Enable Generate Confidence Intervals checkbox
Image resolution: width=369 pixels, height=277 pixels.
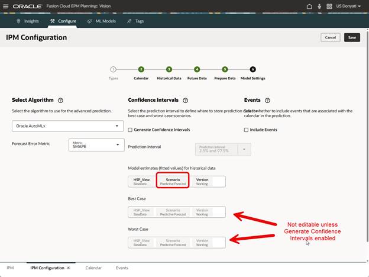pos(131,130)
